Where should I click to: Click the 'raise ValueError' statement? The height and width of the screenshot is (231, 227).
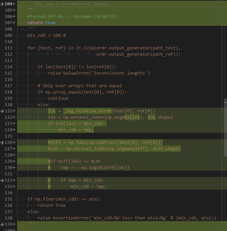coord(99,73)
